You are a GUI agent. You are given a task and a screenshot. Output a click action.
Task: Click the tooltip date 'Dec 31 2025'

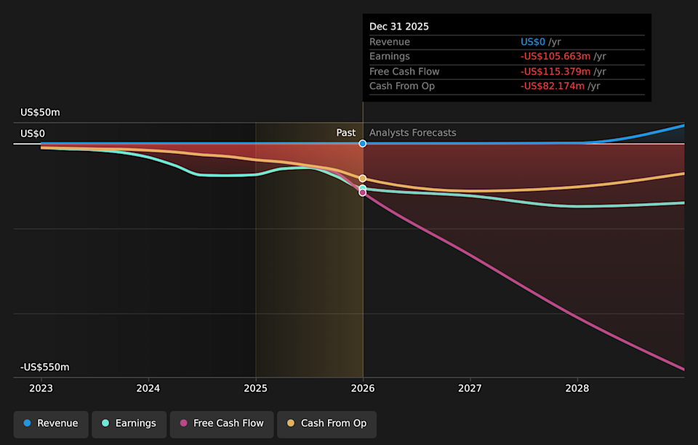[x=399, y=27]
